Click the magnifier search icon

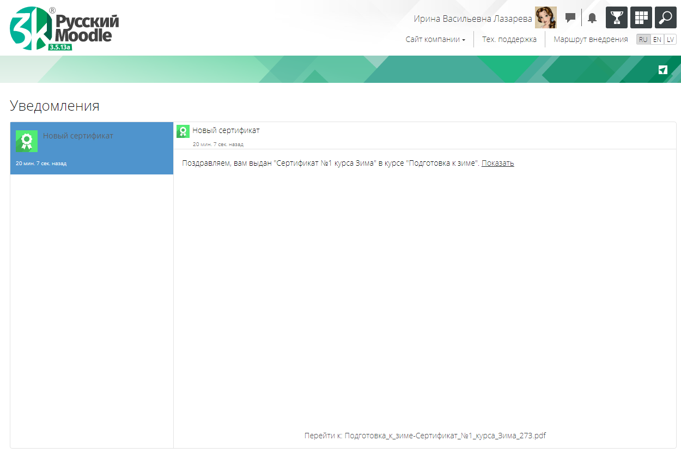665,17
